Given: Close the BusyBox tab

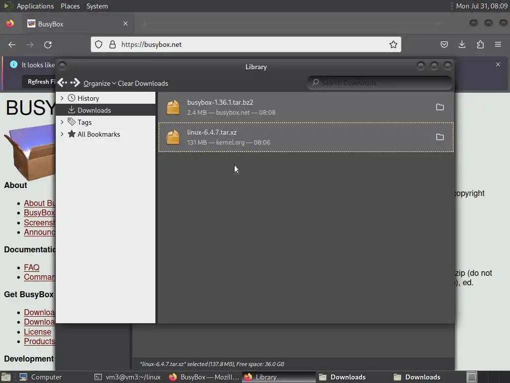Looking at the screenshot, I should coord(126,23).
